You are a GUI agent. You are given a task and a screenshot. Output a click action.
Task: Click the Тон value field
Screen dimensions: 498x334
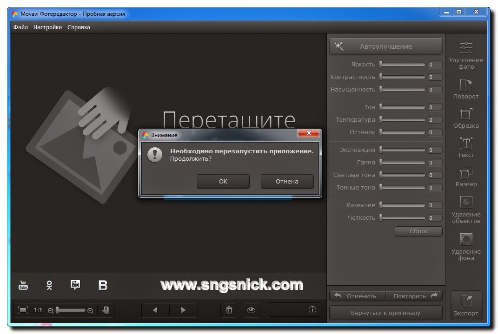[x=435, y=107]
